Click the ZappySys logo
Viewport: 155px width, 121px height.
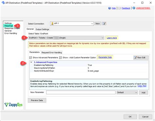13,105
